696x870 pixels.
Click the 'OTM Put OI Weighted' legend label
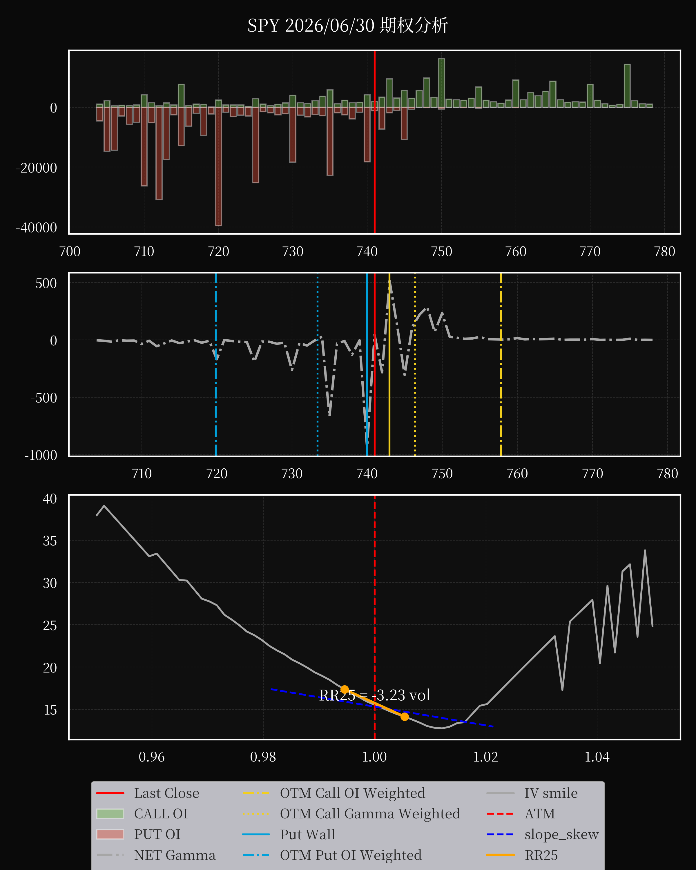351,855
